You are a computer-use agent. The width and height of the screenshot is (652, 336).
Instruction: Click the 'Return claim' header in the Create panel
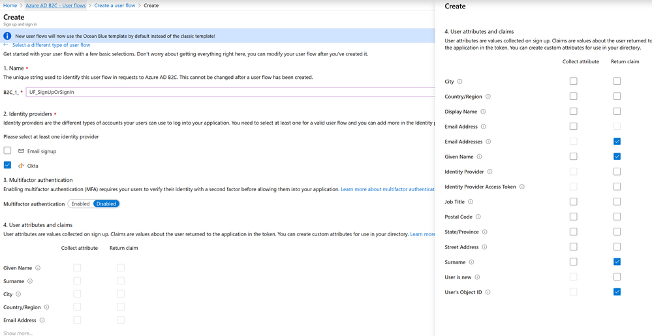click(625, 61)
